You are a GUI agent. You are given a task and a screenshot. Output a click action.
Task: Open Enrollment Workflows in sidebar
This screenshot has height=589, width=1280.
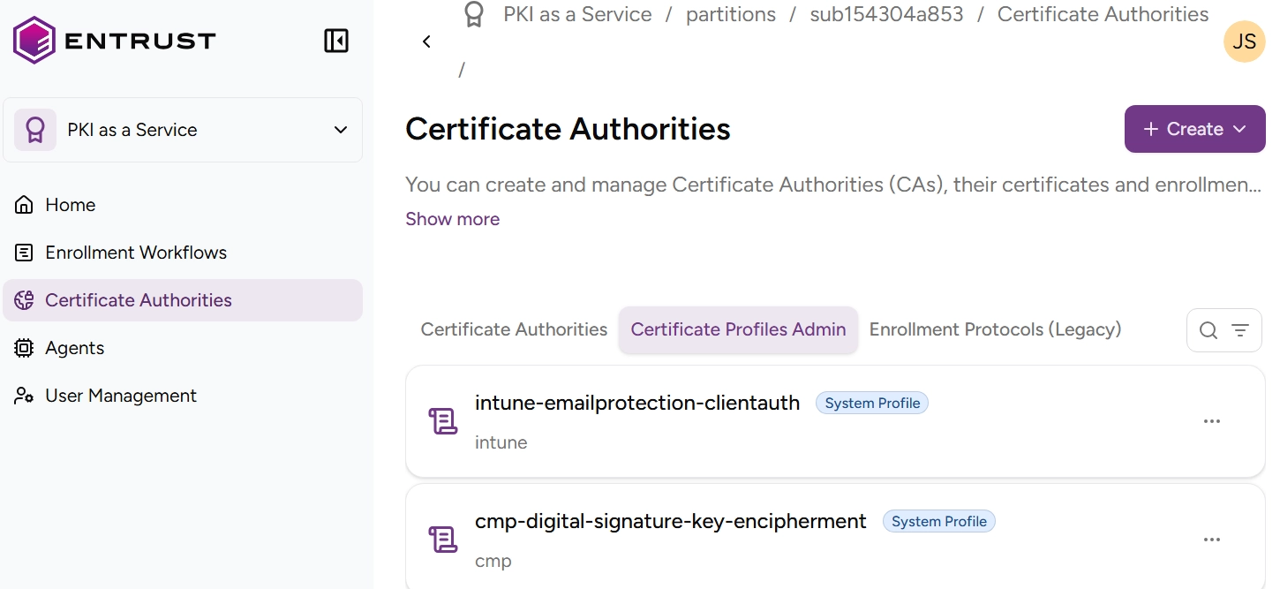[136, 253]
